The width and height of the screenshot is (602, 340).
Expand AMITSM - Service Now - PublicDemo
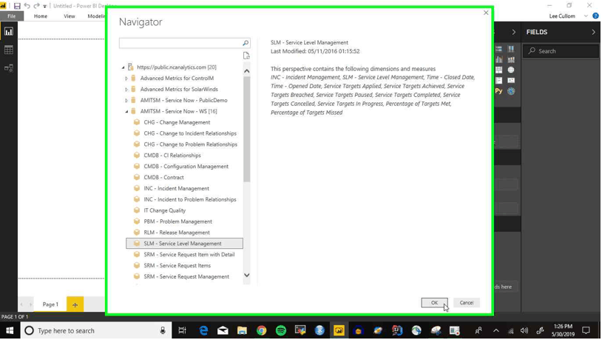click(126, 101)
